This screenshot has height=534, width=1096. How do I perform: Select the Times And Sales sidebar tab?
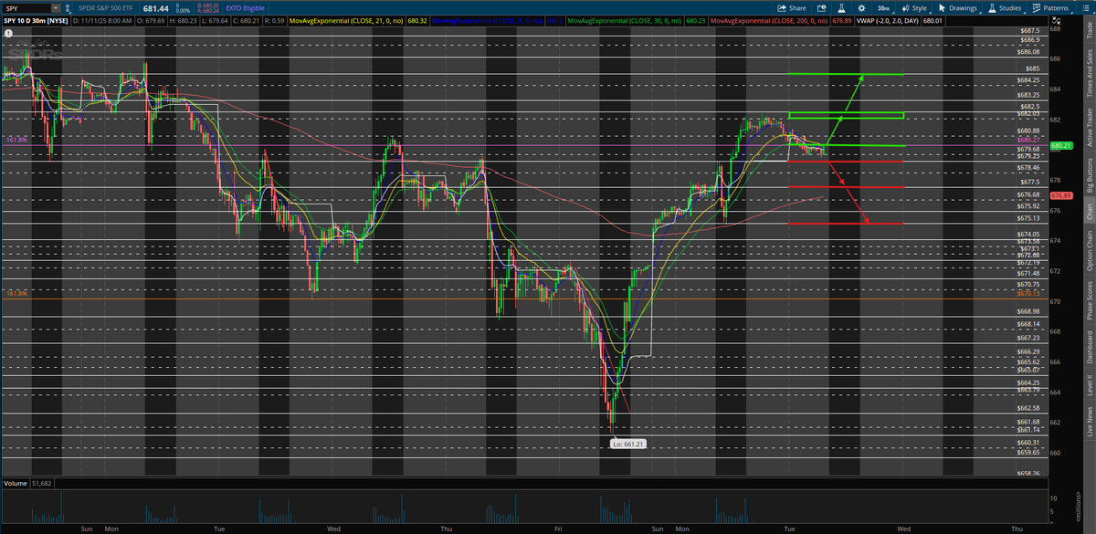point(1090,70)
